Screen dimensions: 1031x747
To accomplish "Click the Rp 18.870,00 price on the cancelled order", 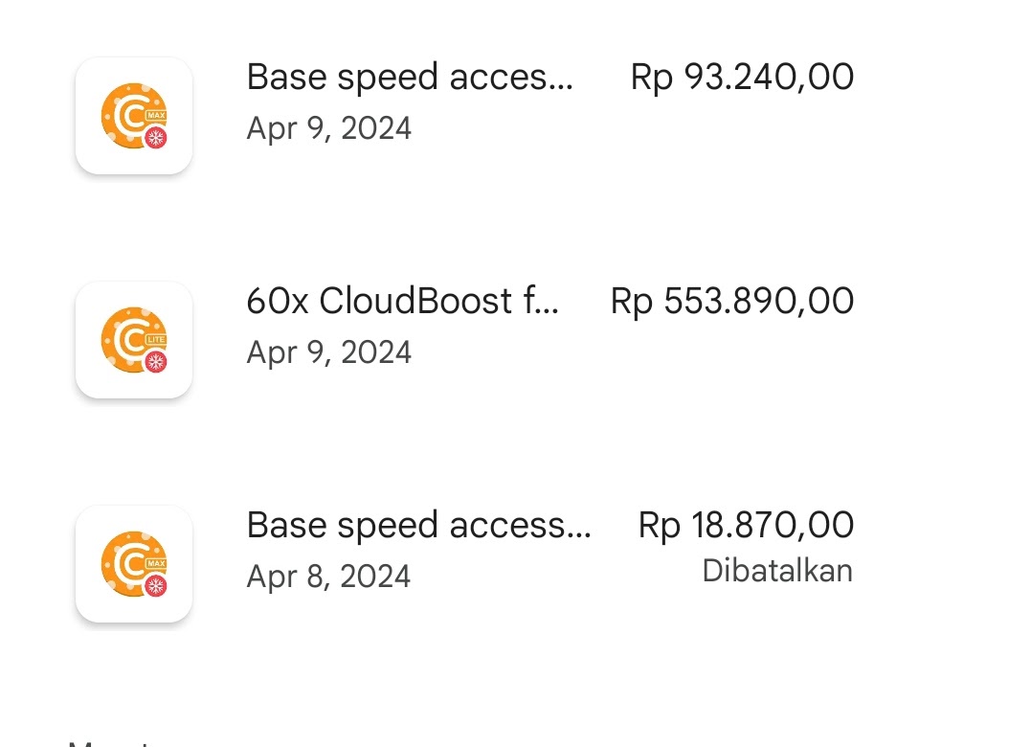I will click(746, 525).
